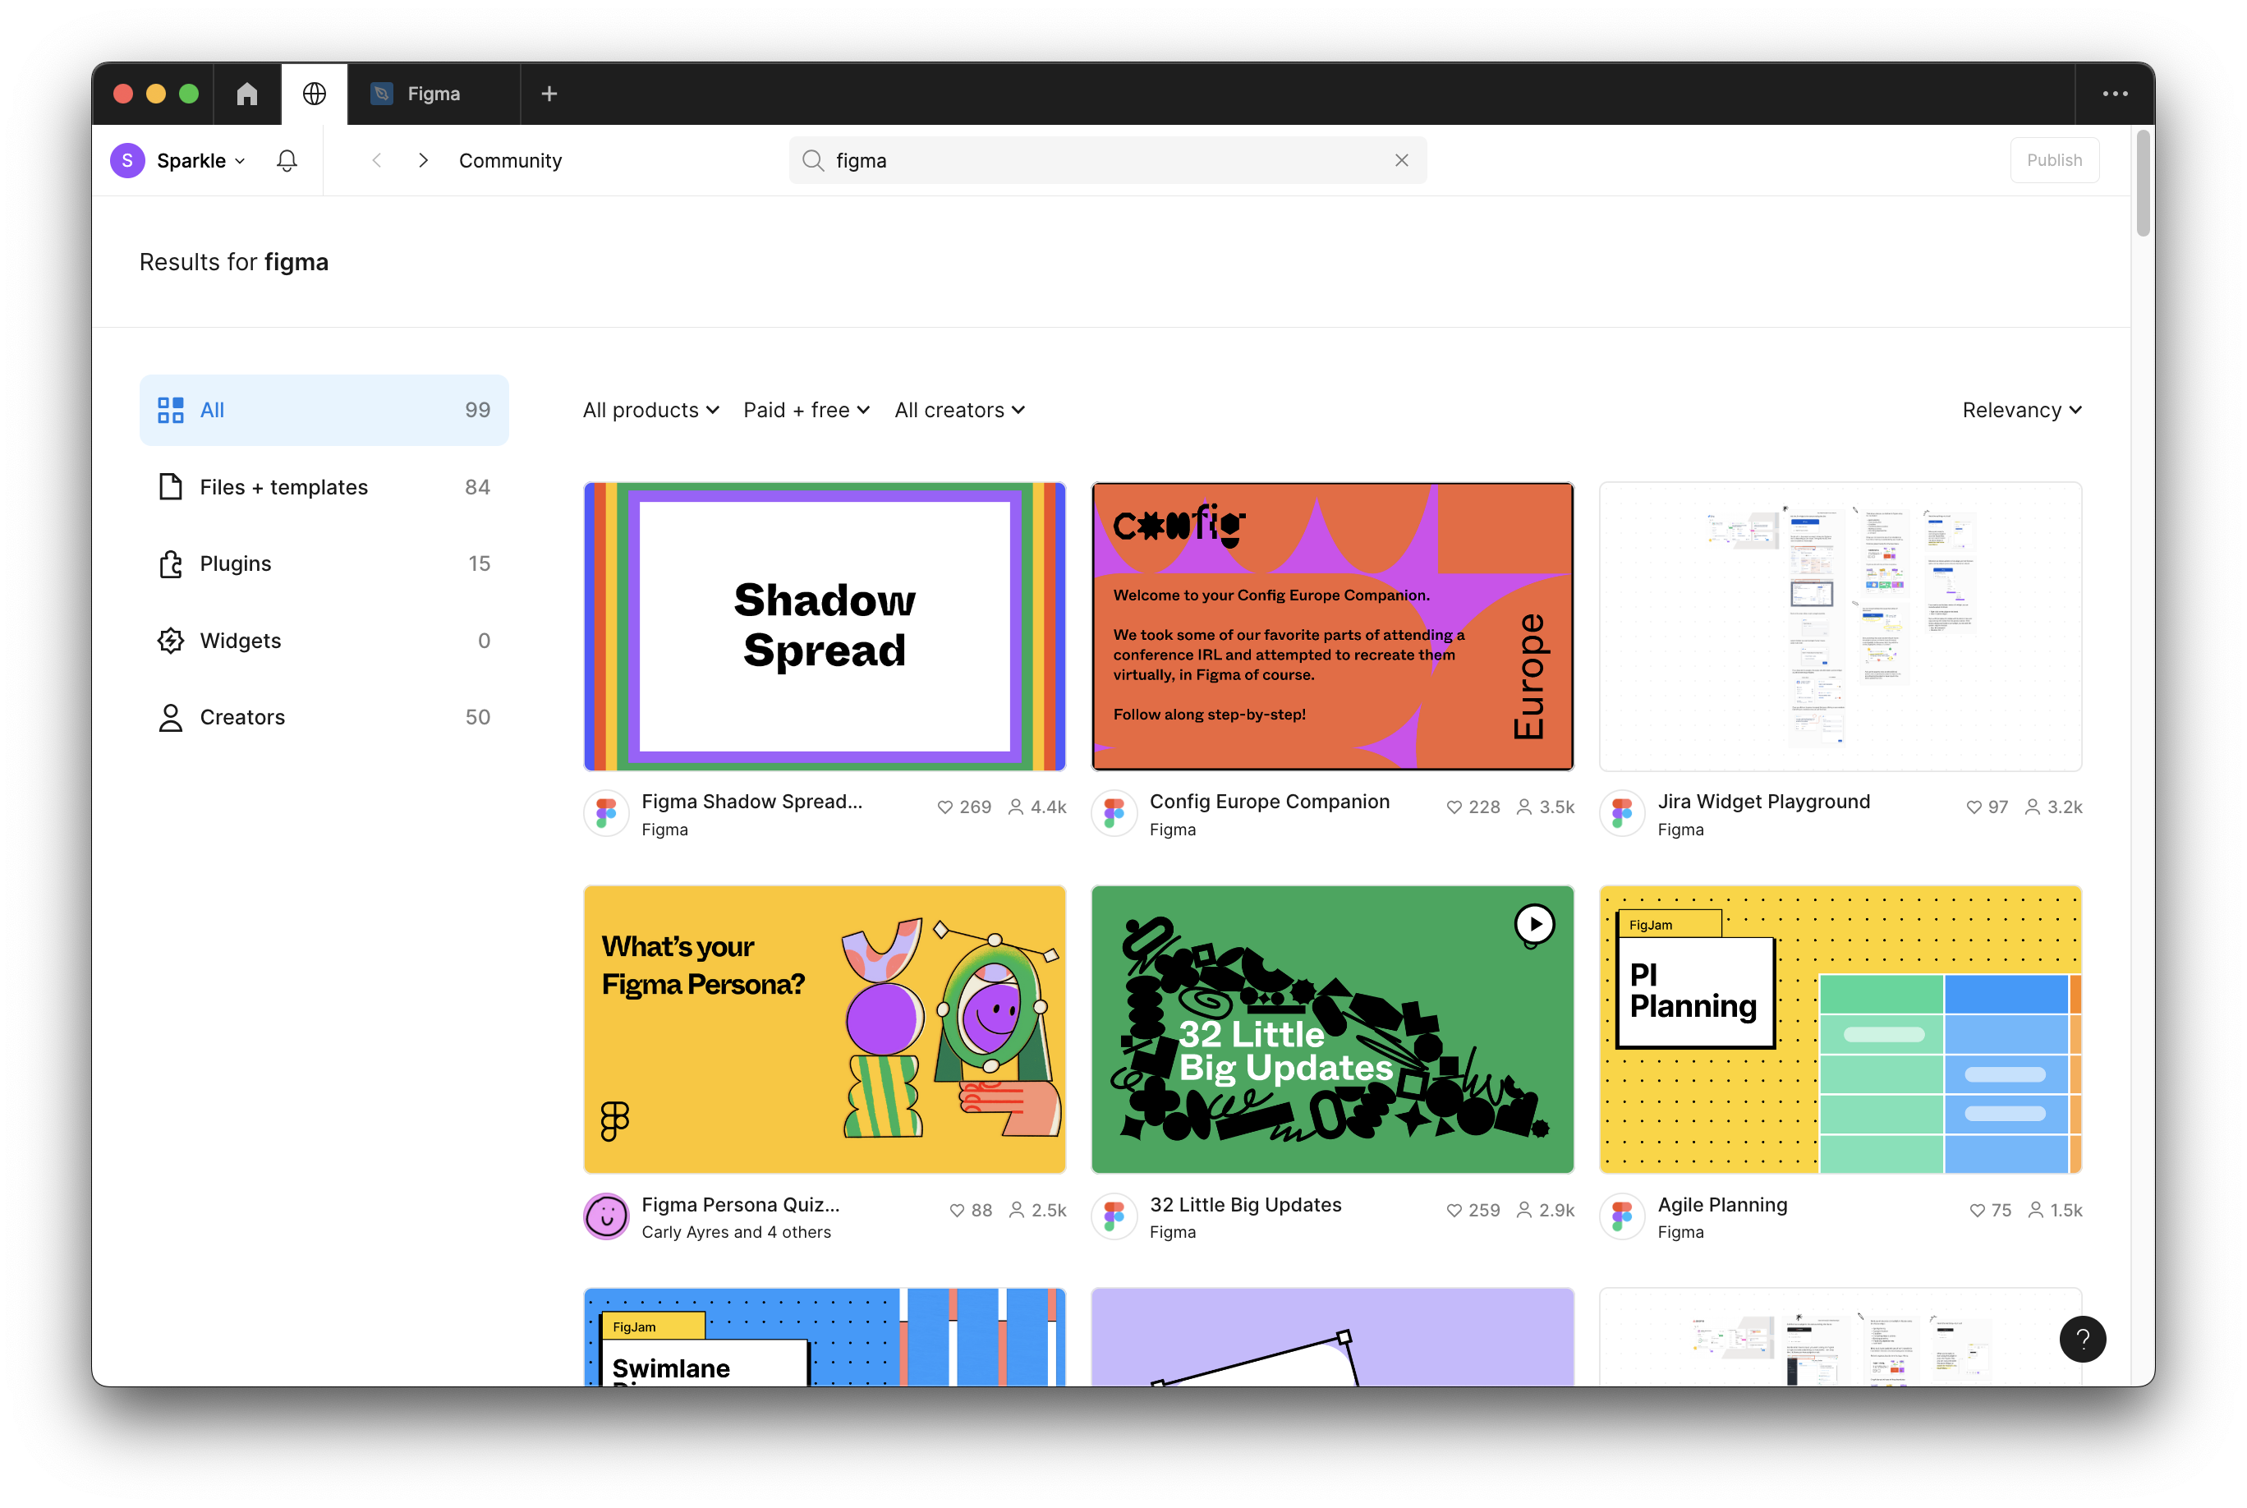Open the Paid + free dropdown
This screenshot has height=1508, width=2247.
click(x=806, y=410)
